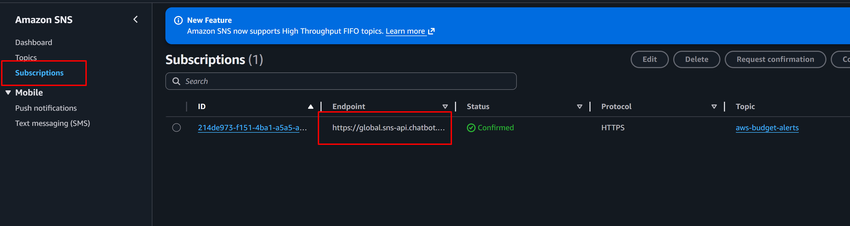This screenshot has height=226, width=850.
Task: Sort by Protocol column arrow
Action: [714, 107]
